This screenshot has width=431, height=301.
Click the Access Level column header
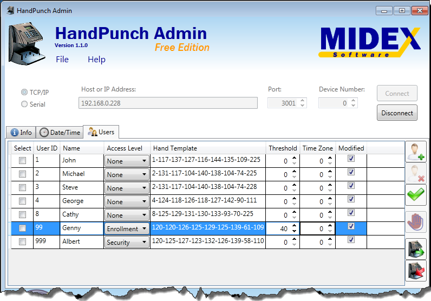127,148
